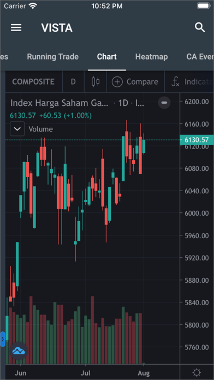This screenshot has height=380, width=214.
Task: Click the battery status icon
Action: point(203,6)
